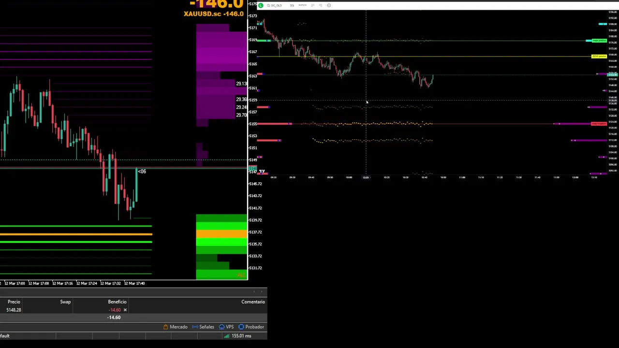Close the open position with X
Image resolution: width=619 pixels, height=348 pixels.
[x=125, y=310]
